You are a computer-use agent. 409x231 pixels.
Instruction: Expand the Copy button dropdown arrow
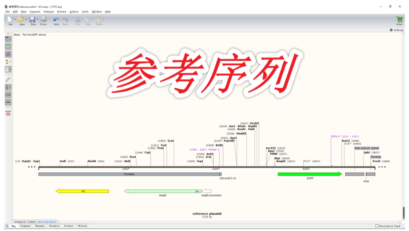tap(92, 19)
